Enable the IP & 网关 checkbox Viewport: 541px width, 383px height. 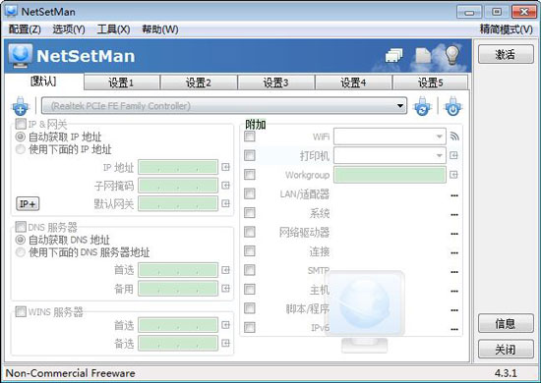pyautogui.click(x=21, y=124)
